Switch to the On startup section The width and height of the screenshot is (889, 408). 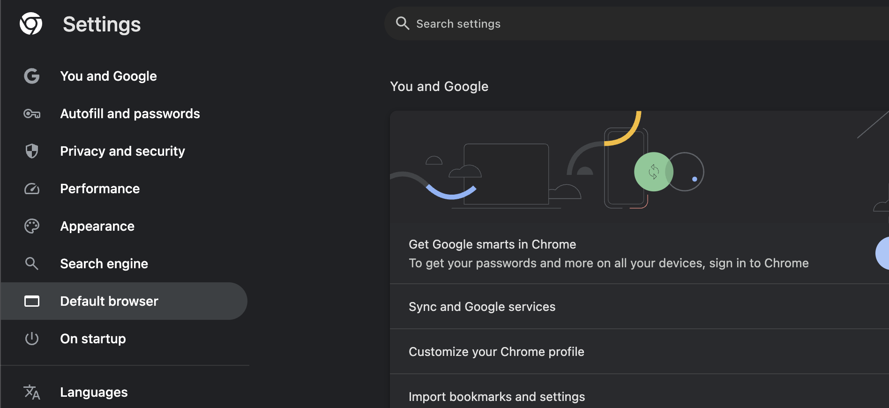coord(93,339)
